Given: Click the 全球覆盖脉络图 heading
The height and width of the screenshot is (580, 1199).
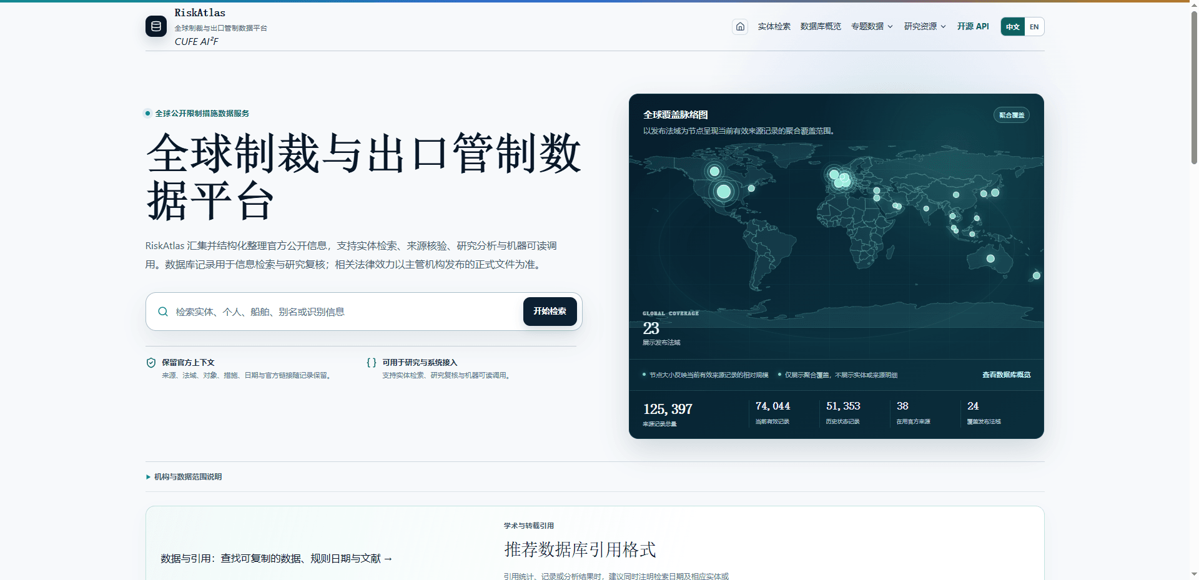Looking at the screenshot, I should point(676,115).
